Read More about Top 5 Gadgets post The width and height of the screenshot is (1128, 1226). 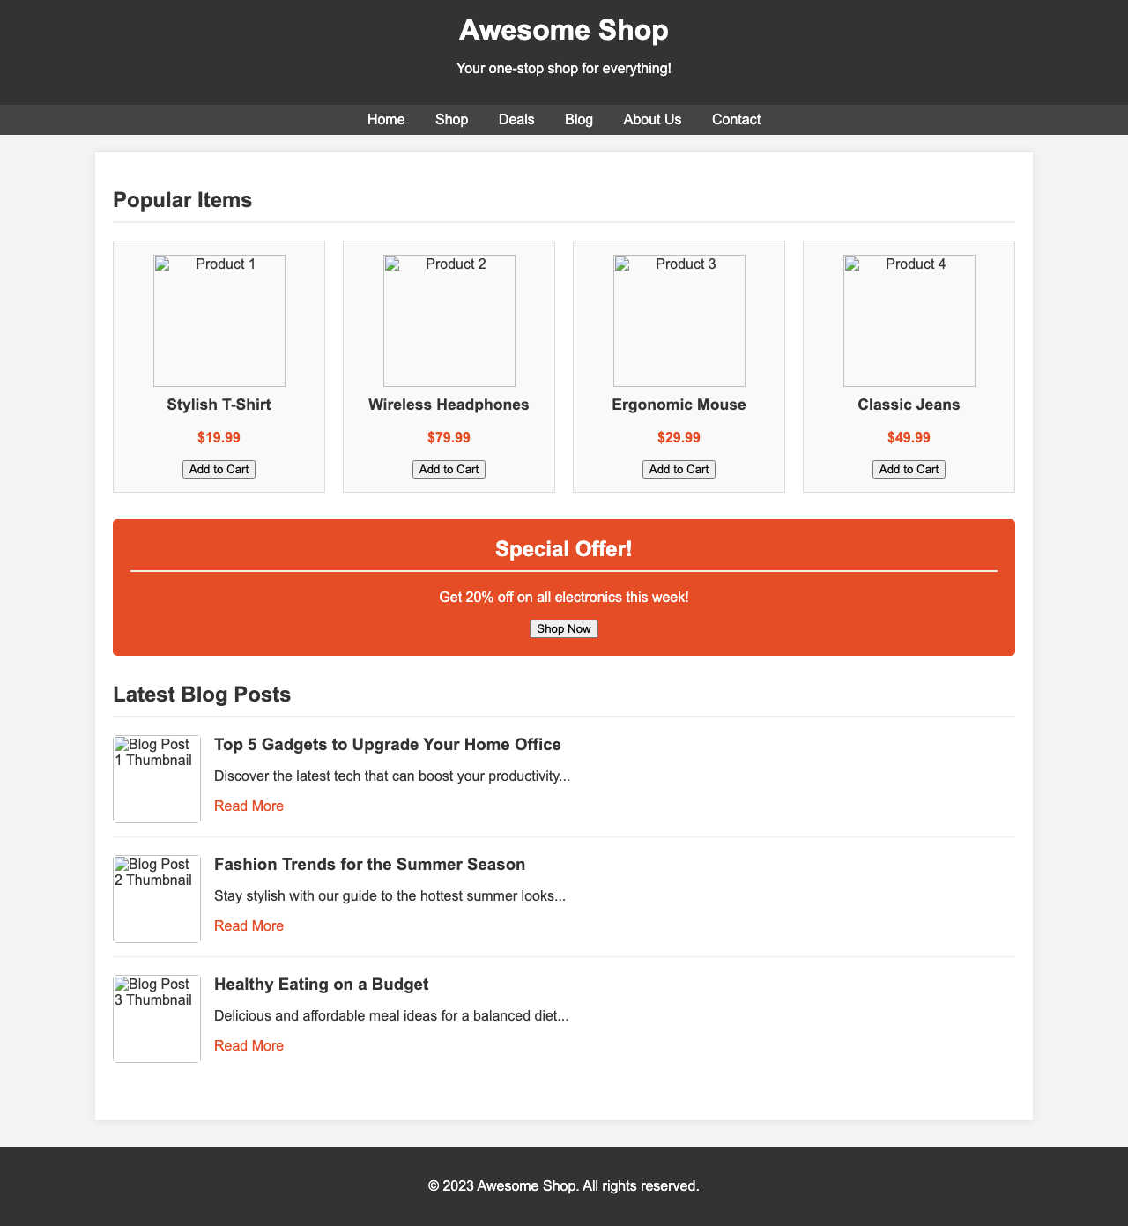(x=249, y=806)
